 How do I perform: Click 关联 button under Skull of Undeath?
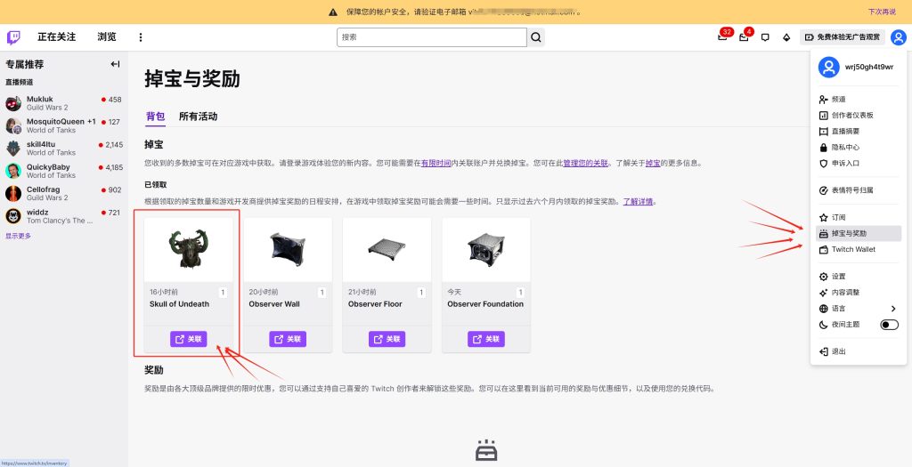189,339
